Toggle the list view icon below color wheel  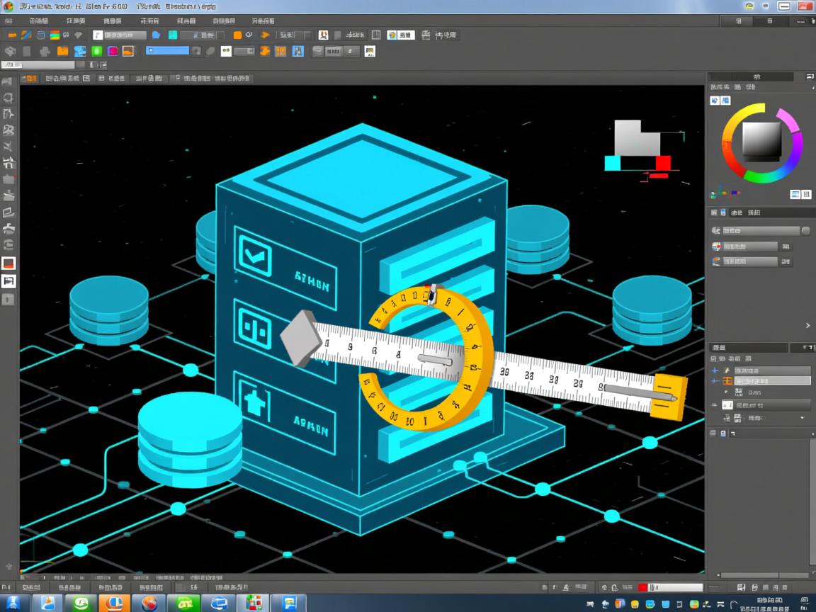[795, 194]
